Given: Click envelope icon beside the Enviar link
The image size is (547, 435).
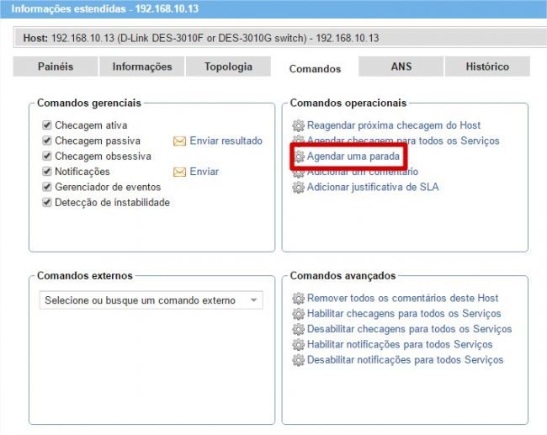Looking at the screenshot, I should pyautogui.click(x=179, y=172).
